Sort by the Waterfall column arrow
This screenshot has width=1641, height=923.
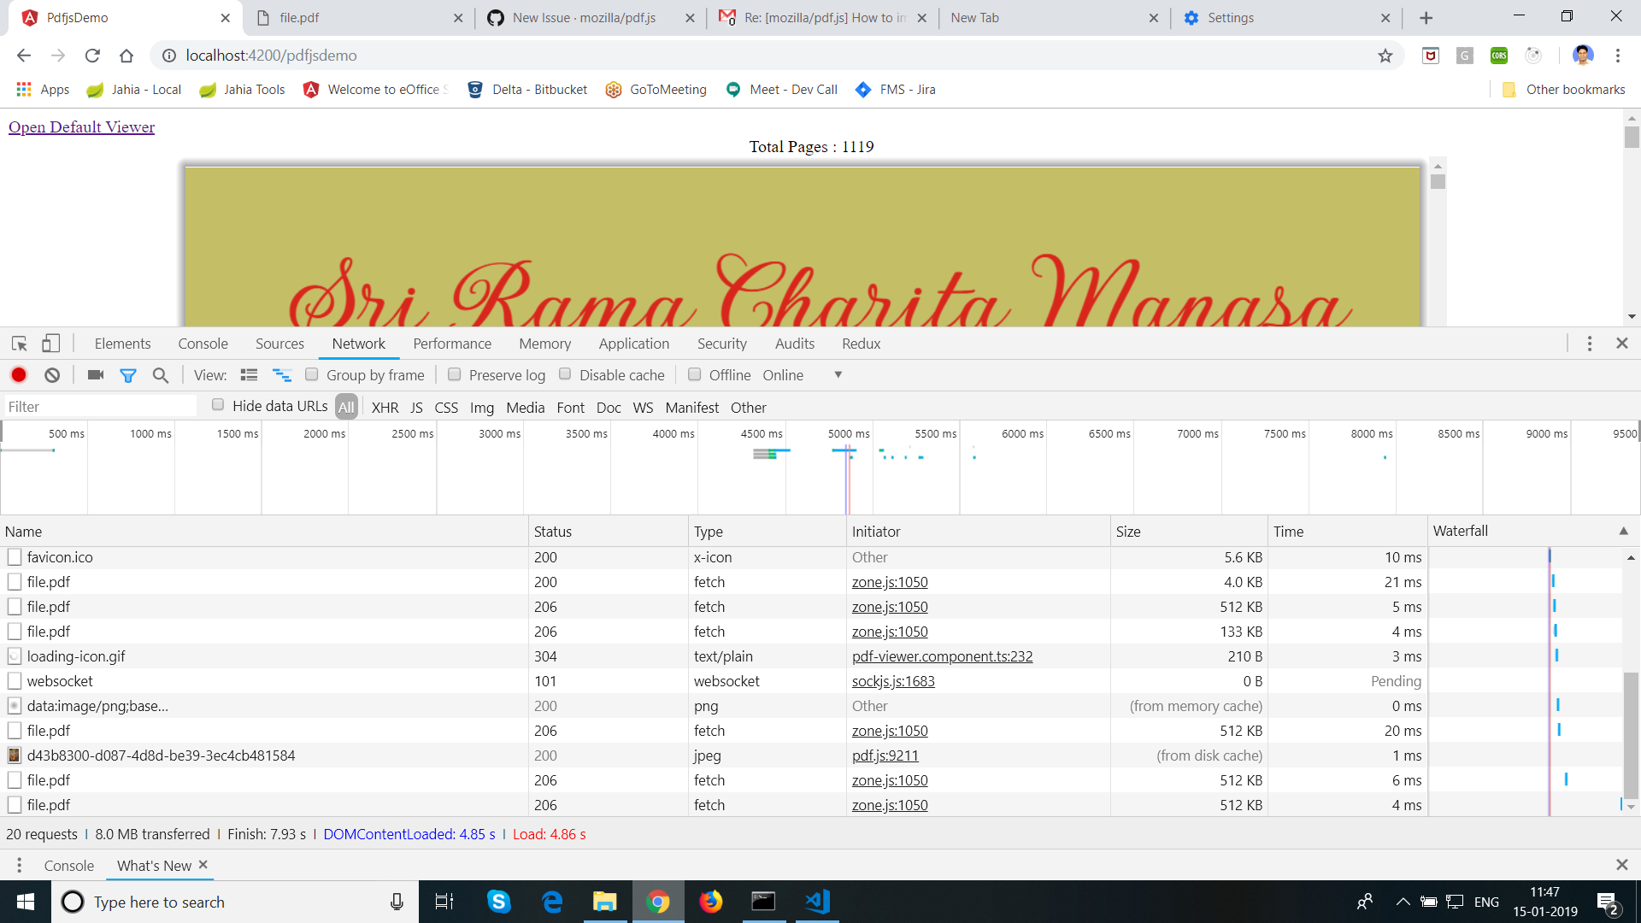pyautogui.click(x=1623, y=531)
